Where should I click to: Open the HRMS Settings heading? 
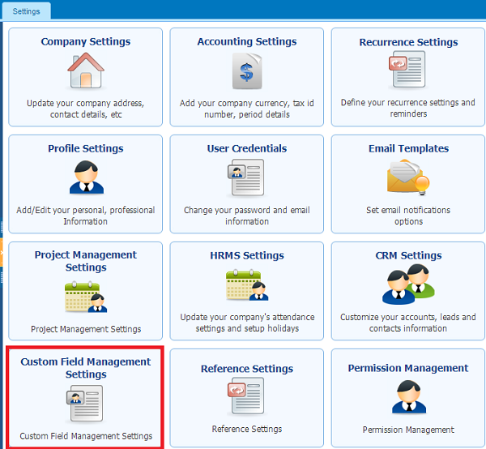pos(247,255)
